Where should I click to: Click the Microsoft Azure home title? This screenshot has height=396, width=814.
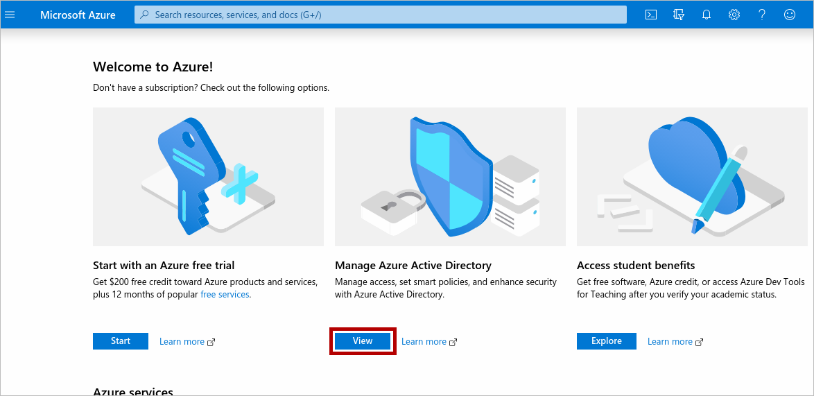(x=78, y=15)
